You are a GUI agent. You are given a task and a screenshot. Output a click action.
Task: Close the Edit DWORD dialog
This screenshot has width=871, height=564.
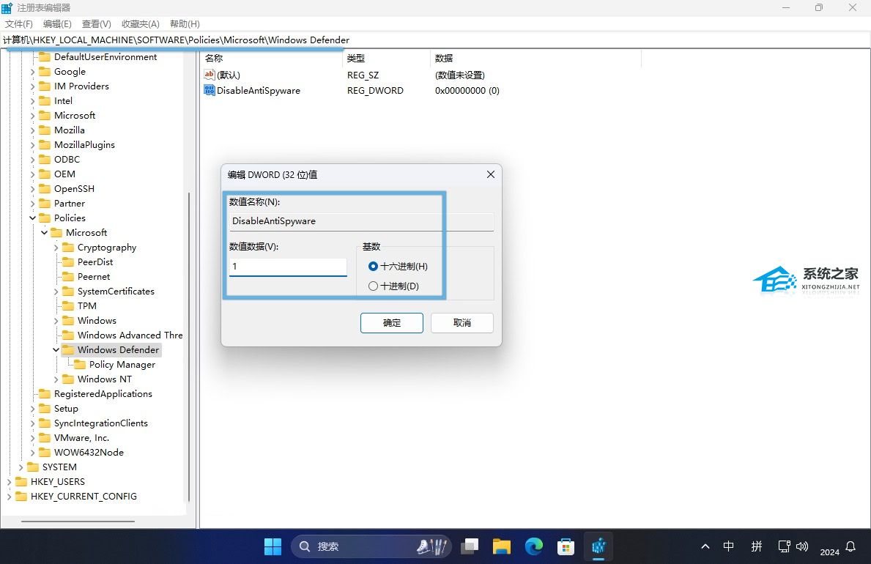coord(491,174)
